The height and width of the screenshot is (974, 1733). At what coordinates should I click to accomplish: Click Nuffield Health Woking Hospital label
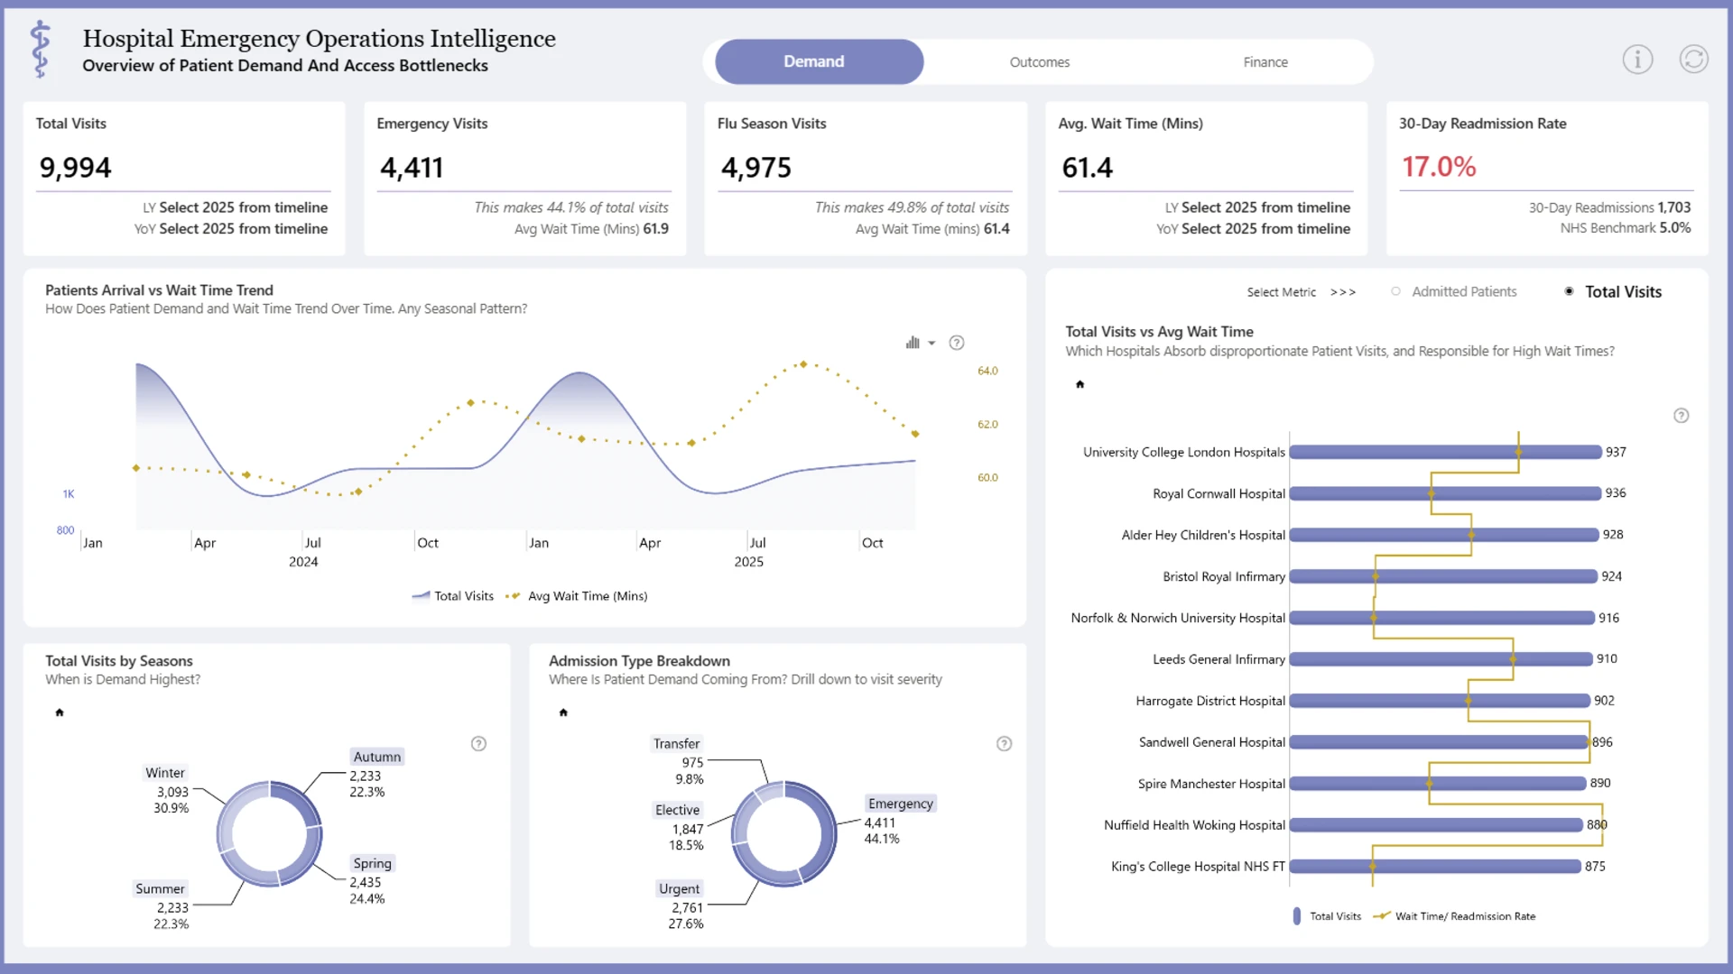tap(1194, 825)
